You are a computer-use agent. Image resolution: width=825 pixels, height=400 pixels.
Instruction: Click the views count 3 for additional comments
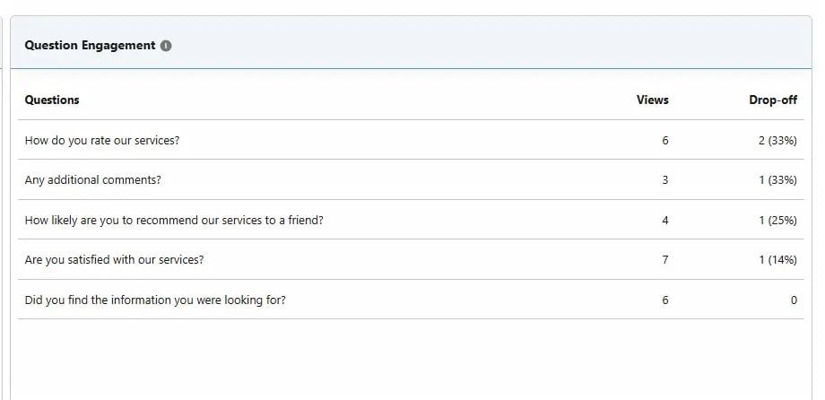[x=665, y=180]
